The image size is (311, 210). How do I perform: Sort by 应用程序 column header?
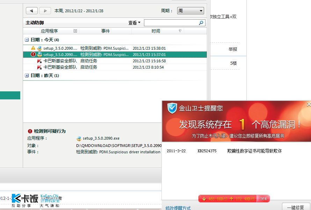(x=49, y=31)
